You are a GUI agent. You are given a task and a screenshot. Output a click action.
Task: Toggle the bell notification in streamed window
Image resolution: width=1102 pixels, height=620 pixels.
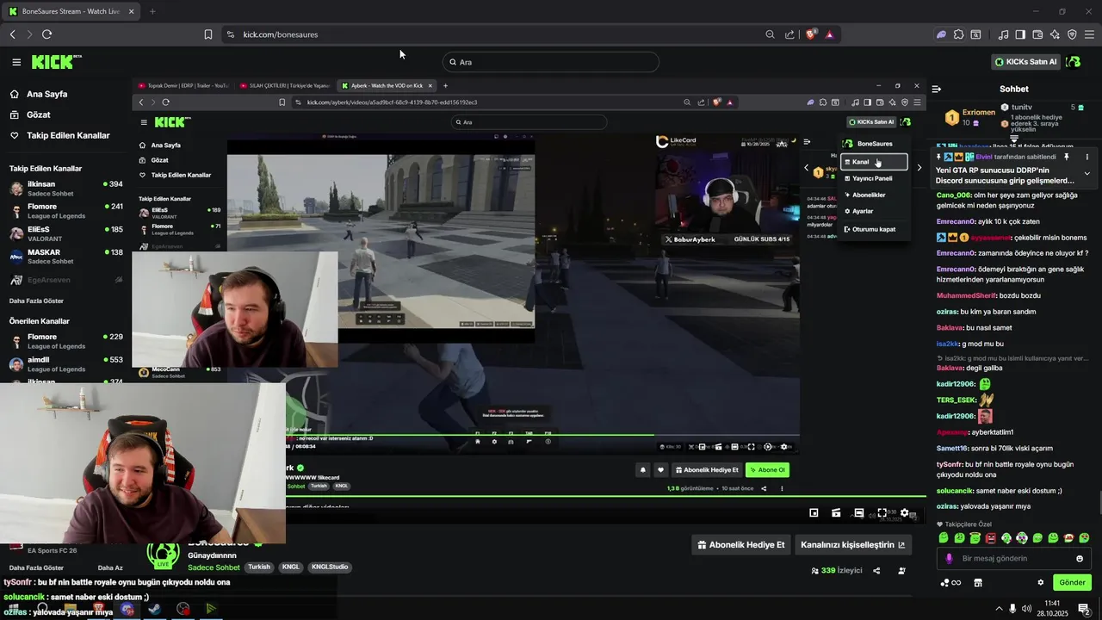(642, 470)
